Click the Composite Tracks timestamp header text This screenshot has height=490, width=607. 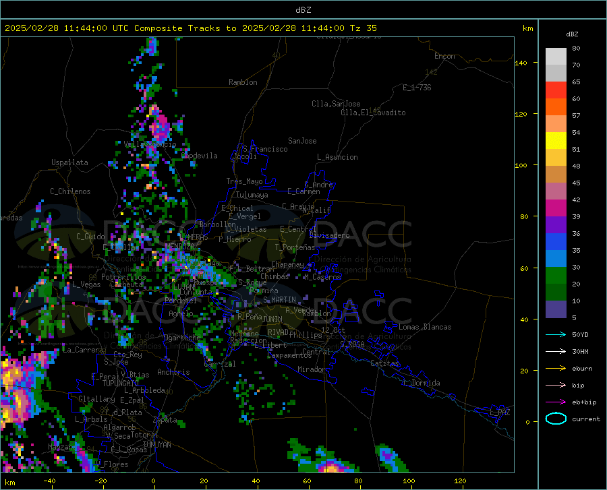point(190,28)
